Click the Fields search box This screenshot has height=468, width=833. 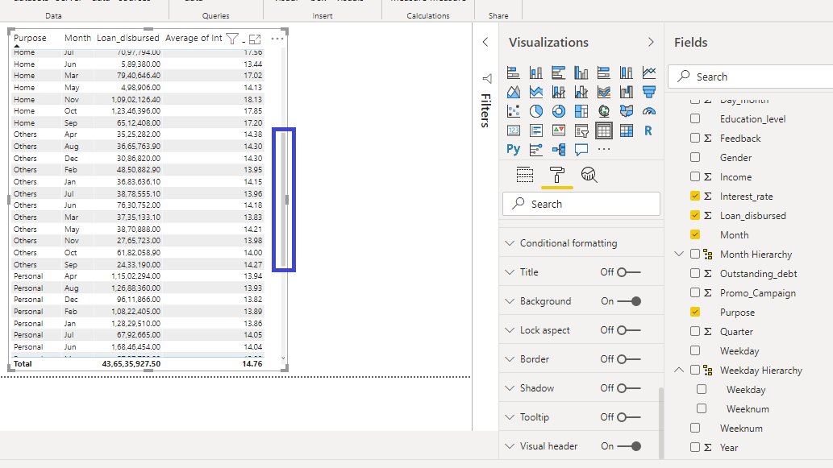[750, 77]
